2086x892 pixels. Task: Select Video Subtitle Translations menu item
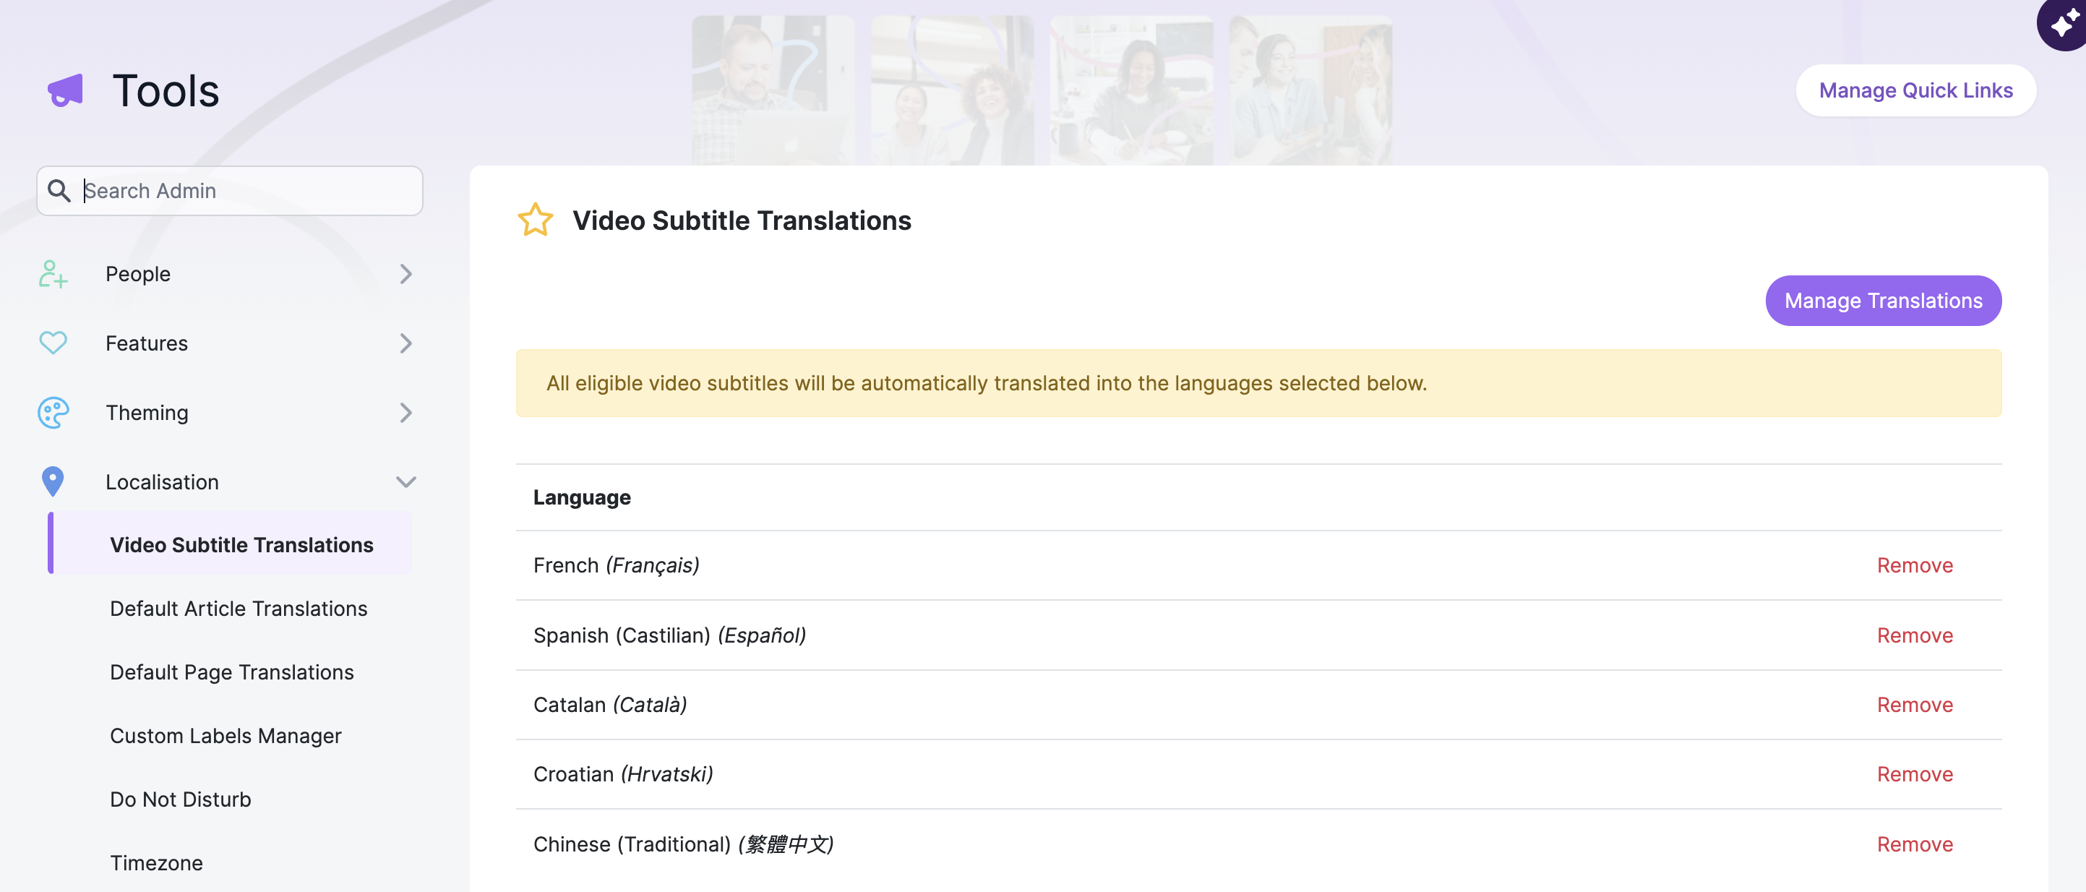tap(231, 544)
